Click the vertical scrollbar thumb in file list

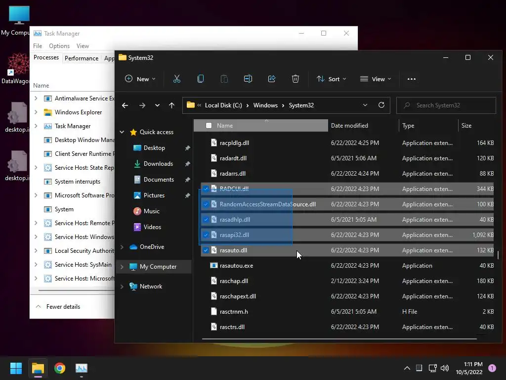tap(498, 255)
